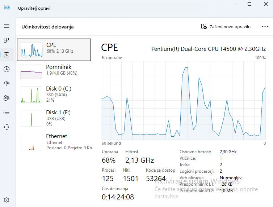Show Disk 1 (E:) USB performance
The image size is (273, 207).
[x=54, y=118]
